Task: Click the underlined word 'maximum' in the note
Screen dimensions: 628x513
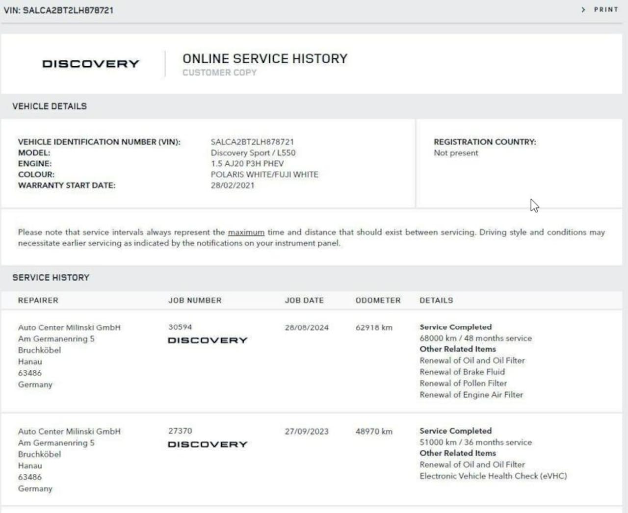Action: pyautogui.click(x=246, y=232)
